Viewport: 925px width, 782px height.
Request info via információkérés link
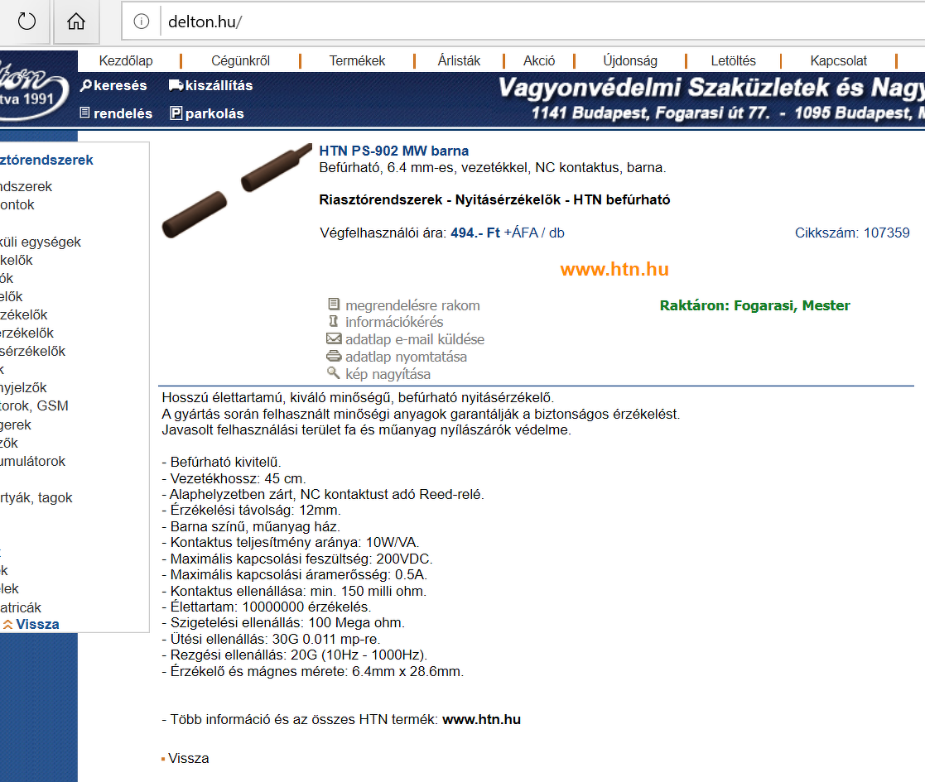point(394,322)
